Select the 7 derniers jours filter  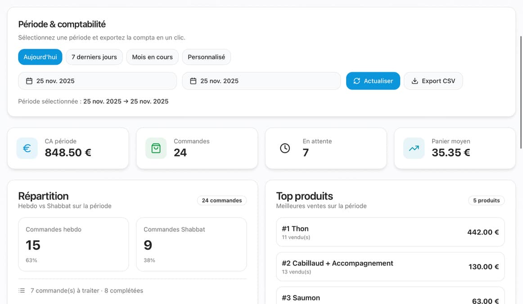click(x=94, y=57)
